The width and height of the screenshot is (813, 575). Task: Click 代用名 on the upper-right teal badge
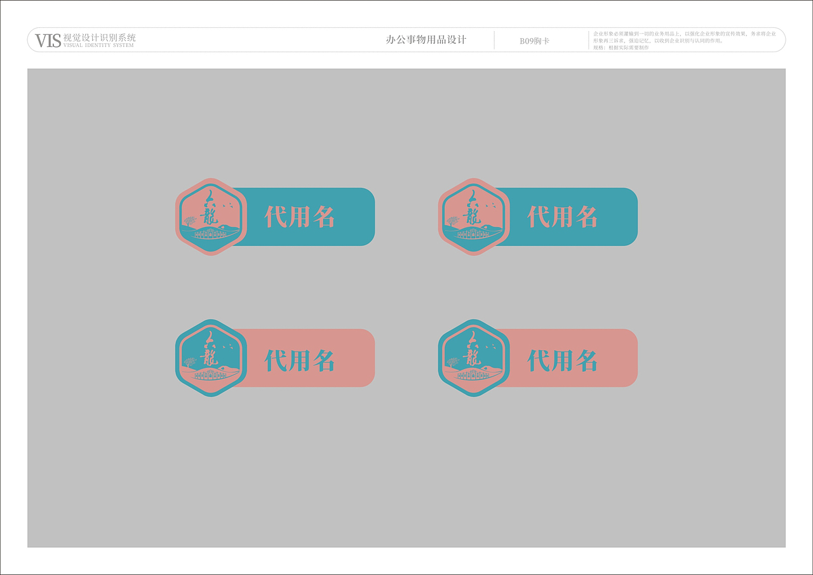[x=563, y=217]
